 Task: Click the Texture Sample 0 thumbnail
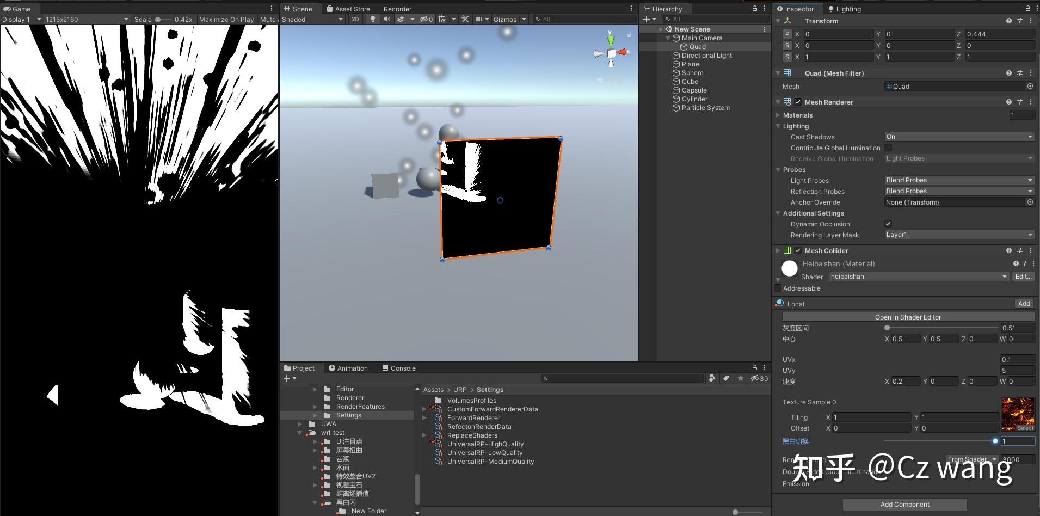pos(1018,412)
